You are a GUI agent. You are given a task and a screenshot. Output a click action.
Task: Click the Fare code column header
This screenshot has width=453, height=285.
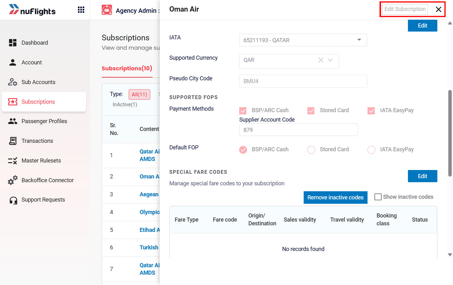tap(225, 220)
